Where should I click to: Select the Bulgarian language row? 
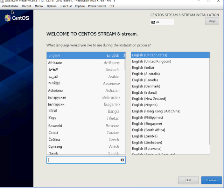(x=86, y=105)
